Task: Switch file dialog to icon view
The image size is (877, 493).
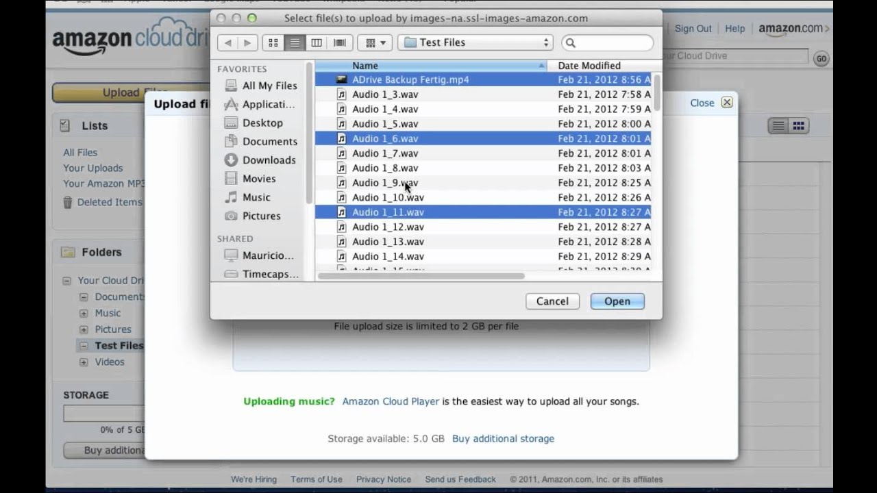Action: (x=273, y=42)
